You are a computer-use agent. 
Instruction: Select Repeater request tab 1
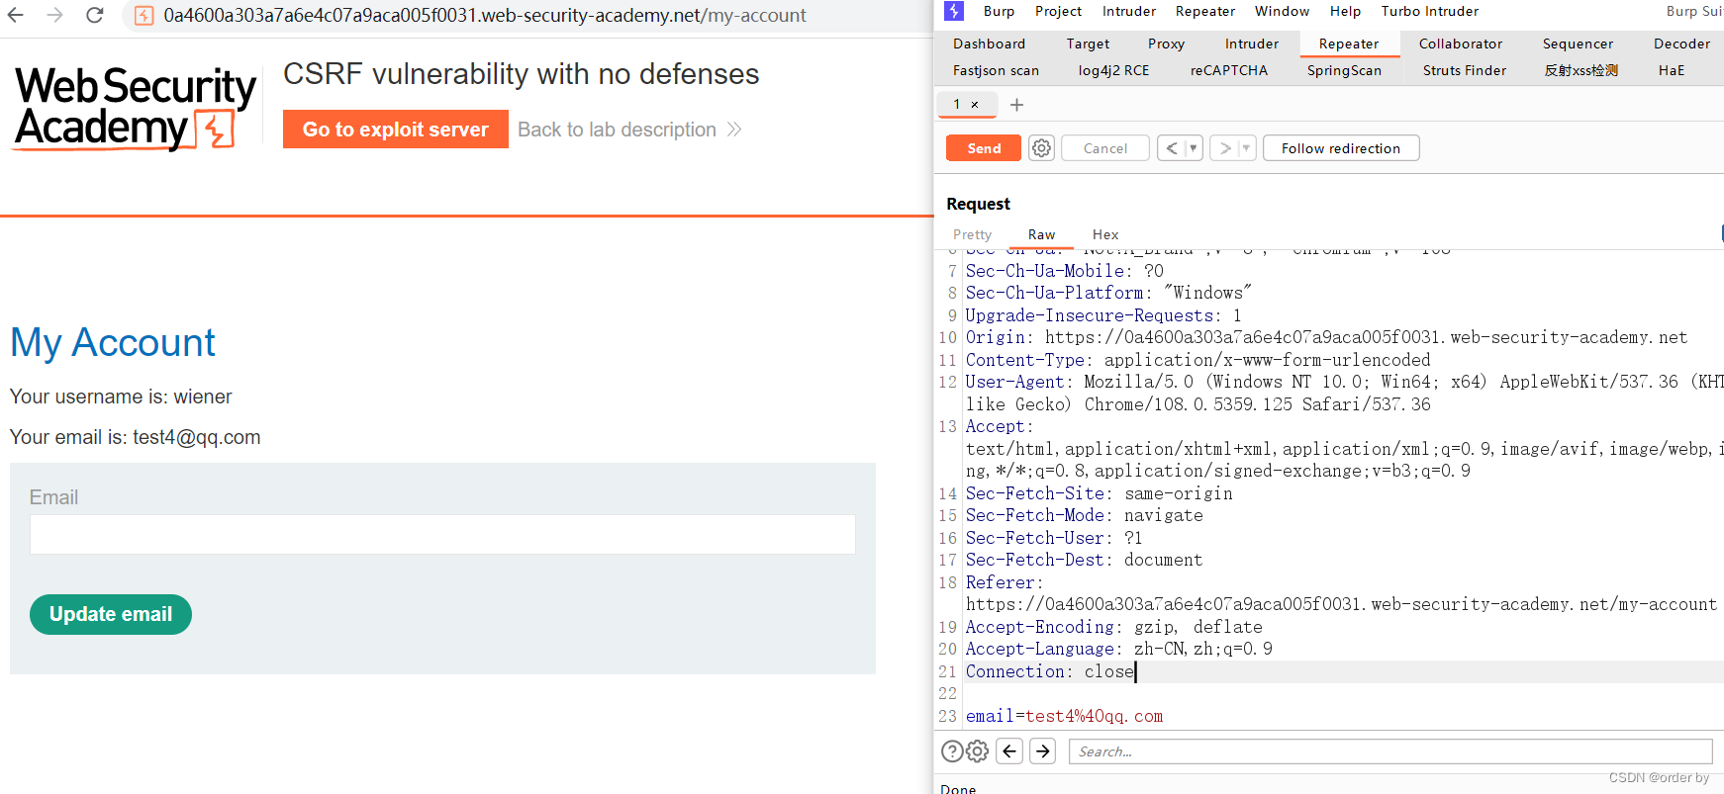tap(956, 105)
